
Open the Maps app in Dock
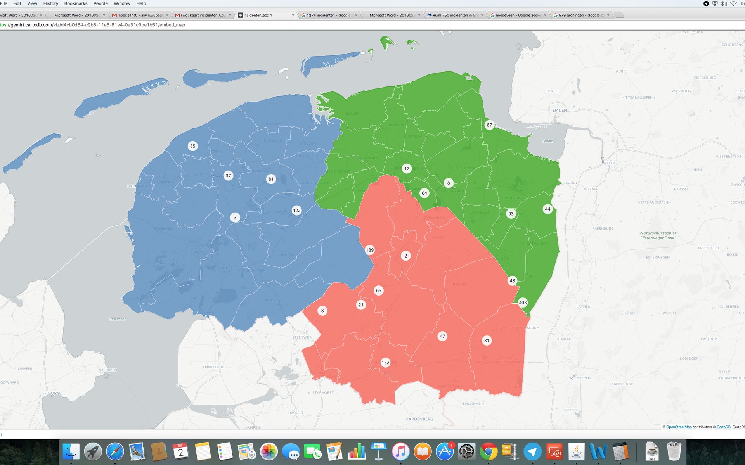pos(246,451)
